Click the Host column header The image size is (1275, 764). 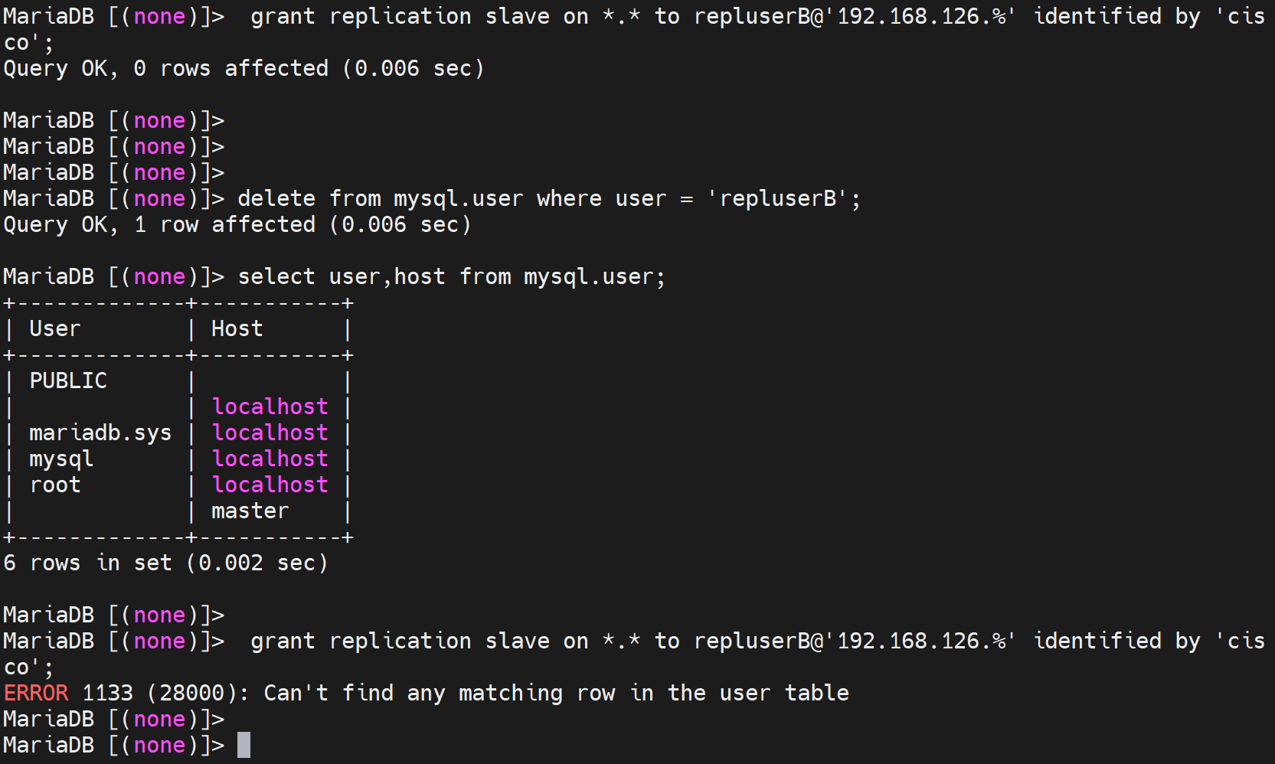[x=237, y=328]
